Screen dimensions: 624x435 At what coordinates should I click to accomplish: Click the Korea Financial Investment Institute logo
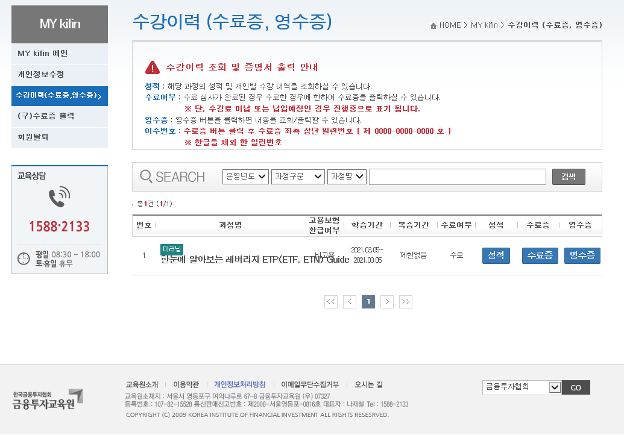coord(48,399)
